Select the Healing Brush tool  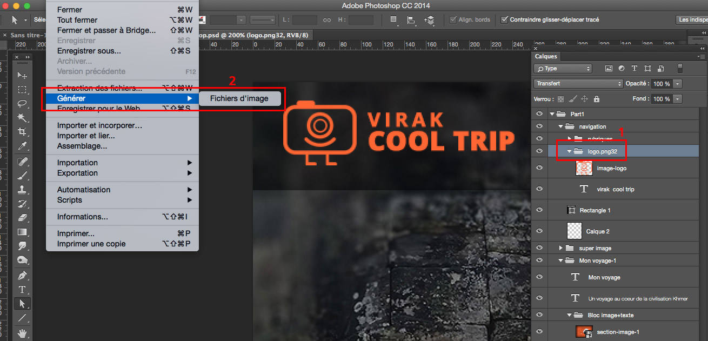tap(22, 162)
